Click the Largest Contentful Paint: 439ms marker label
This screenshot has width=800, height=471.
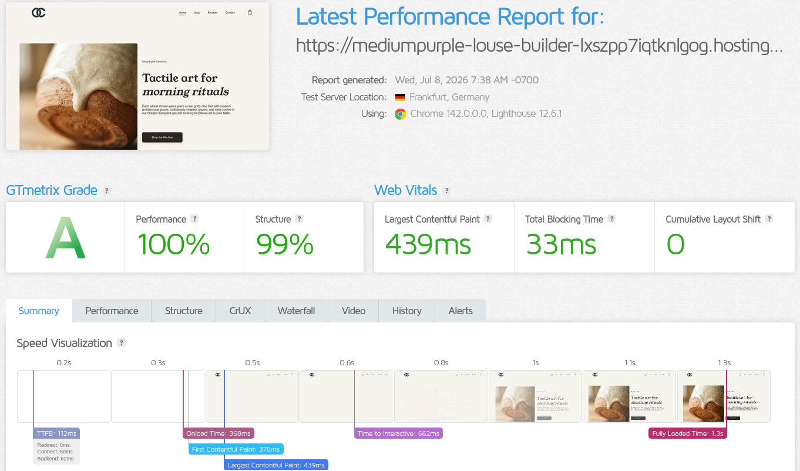[x=276, y=465]
